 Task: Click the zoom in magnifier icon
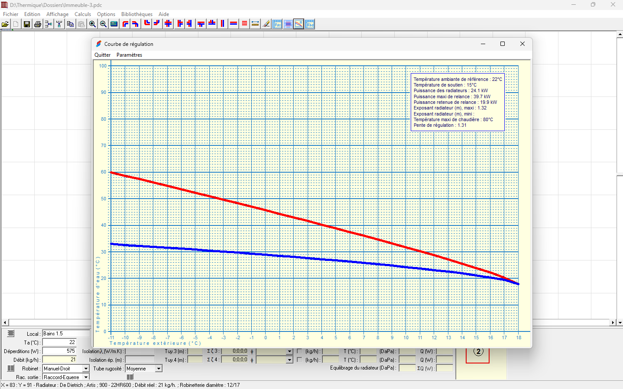coord(92,24)
